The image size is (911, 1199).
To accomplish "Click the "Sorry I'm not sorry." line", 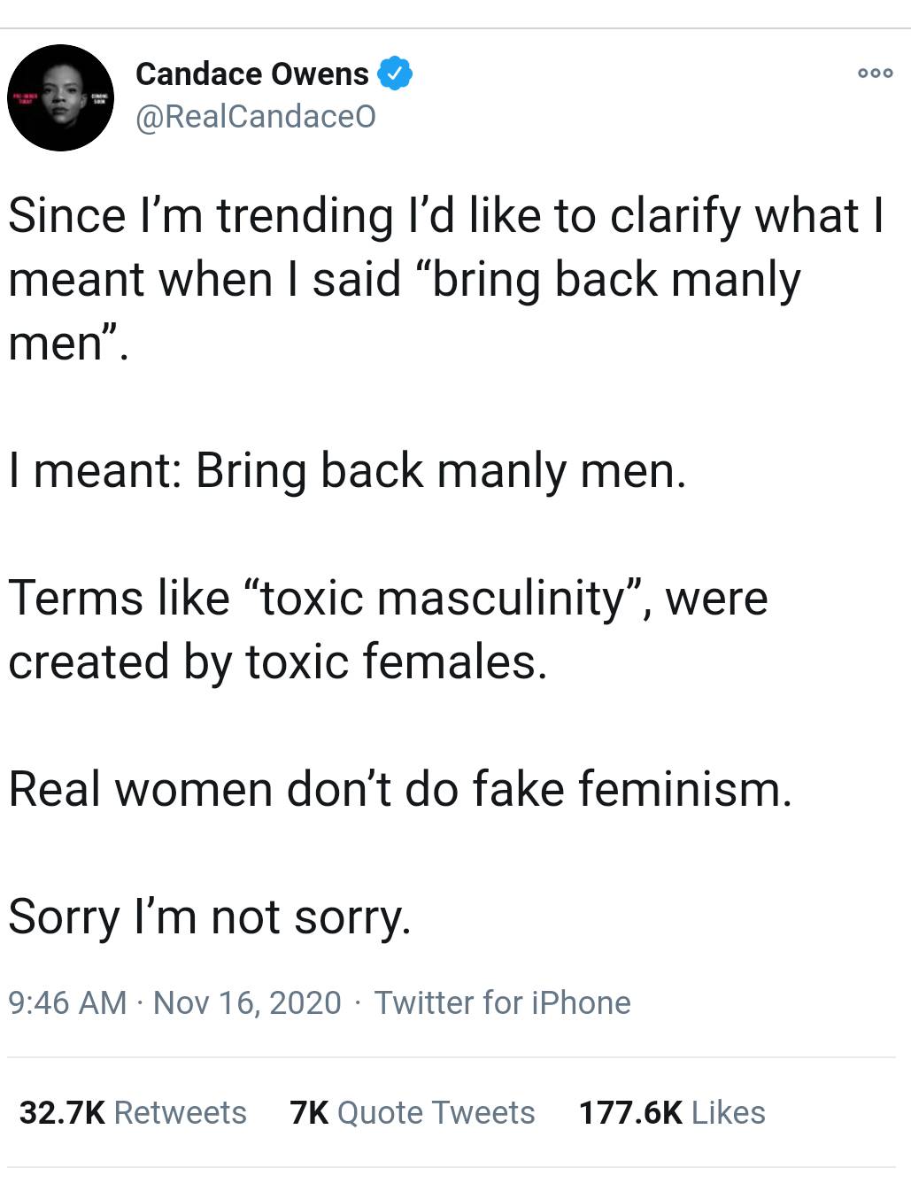I will (x=210, y=917).
